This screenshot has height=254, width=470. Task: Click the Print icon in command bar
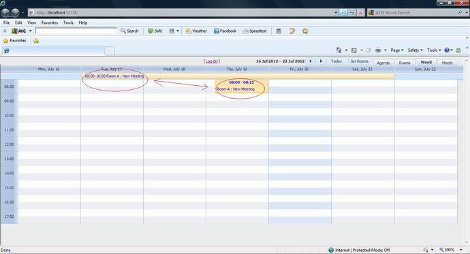click(x=378, y=50)
